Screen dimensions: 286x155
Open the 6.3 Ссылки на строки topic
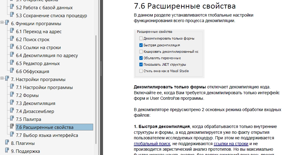38,48
